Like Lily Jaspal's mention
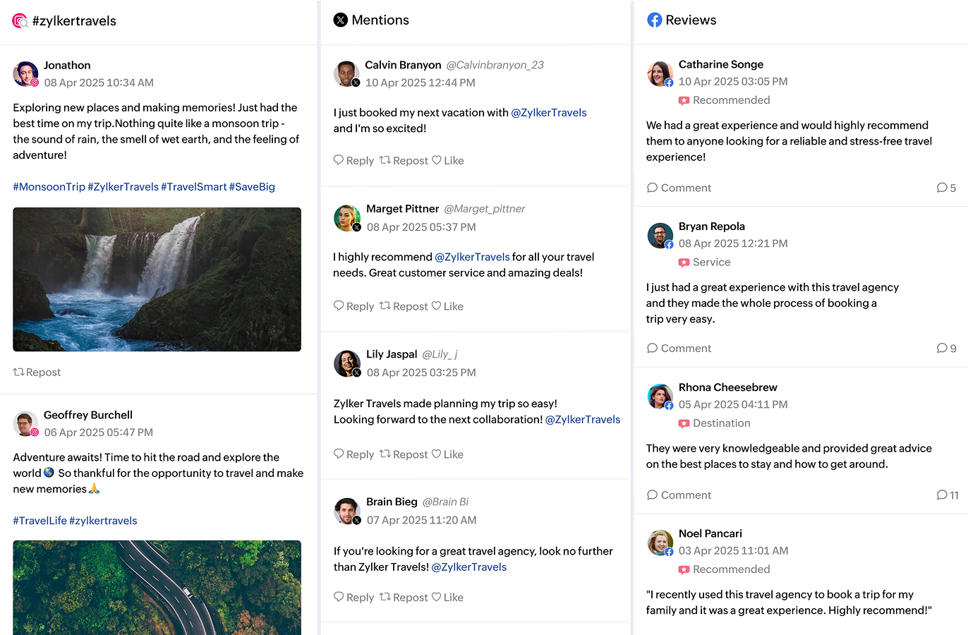Viewport: 968px width, 635px height. [448, 454]
